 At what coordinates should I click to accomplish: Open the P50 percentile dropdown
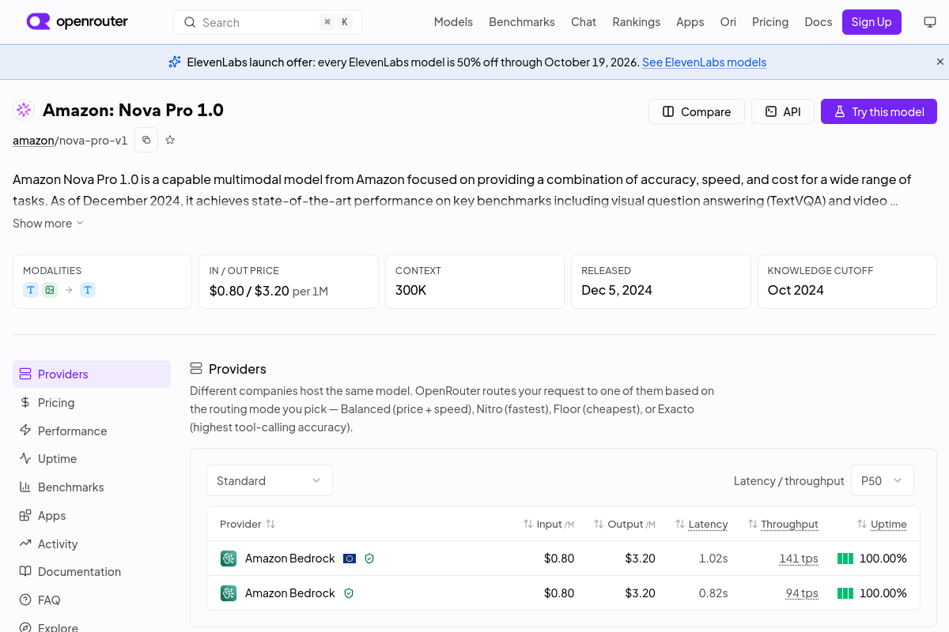pyautogui.click(x=883, y=480)
